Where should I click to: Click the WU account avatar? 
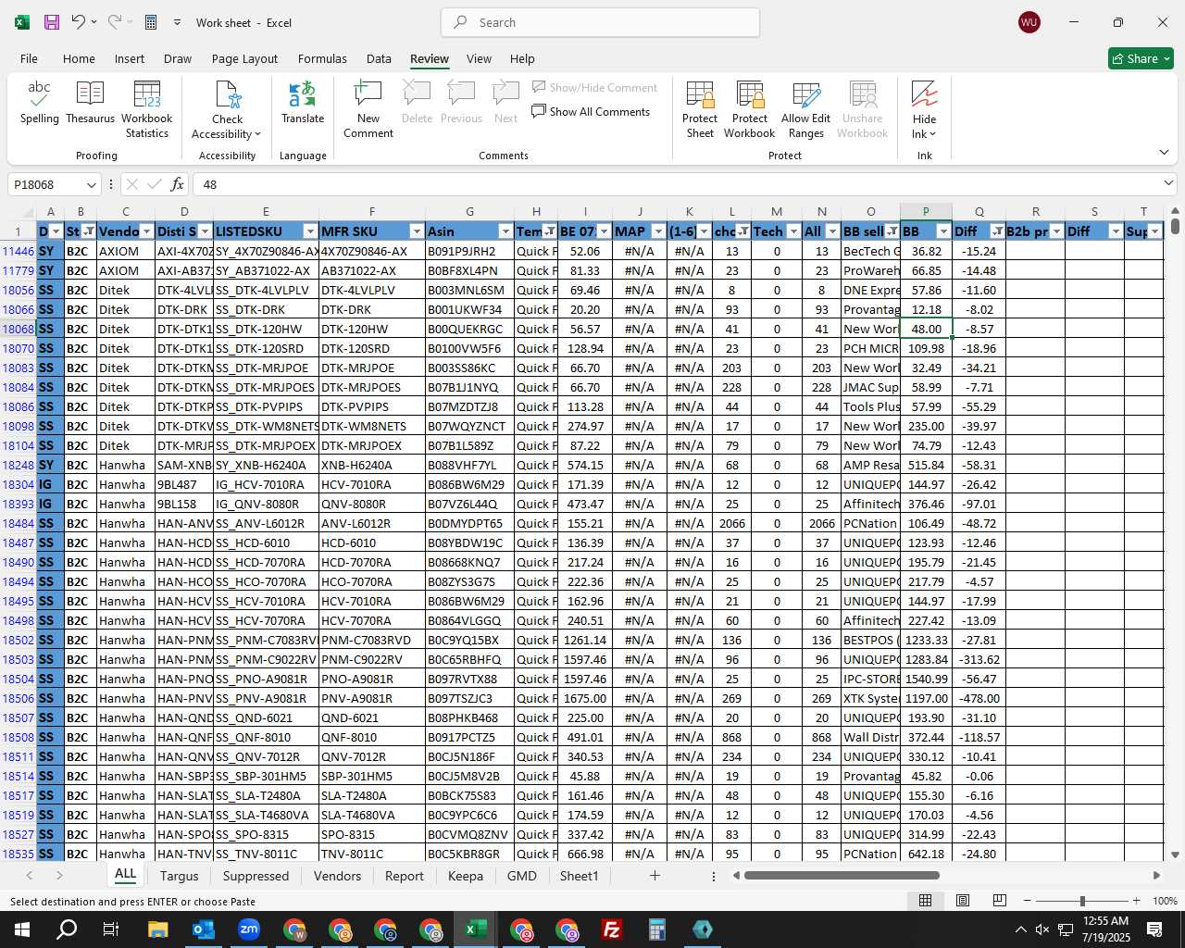(1029, 22)
